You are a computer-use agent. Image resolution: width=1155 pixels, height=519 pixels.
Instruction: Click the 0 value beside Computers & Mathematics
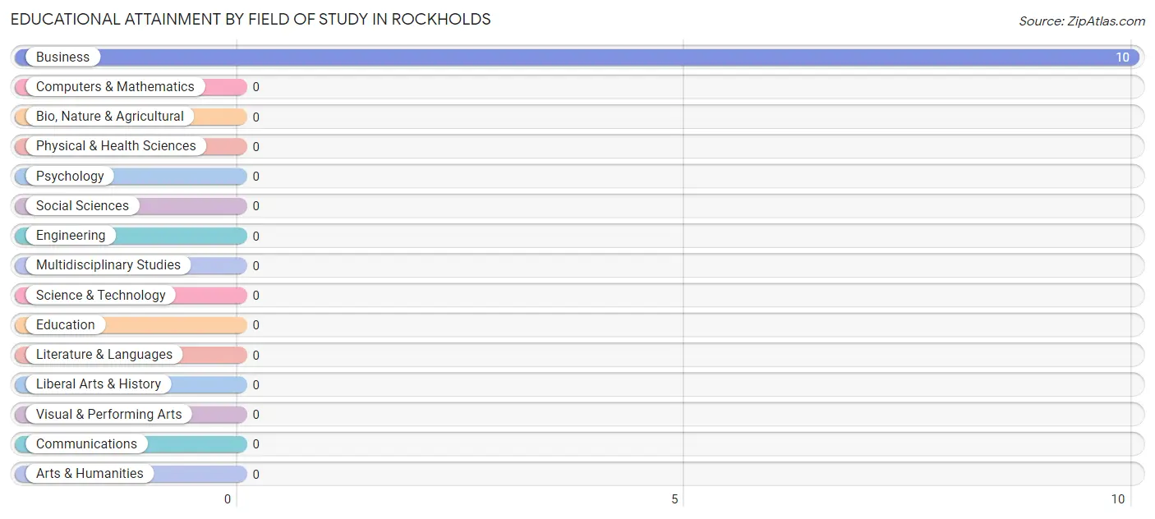click(256, 87)
